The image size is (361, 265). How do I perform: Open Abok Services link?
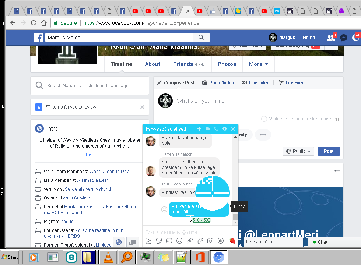pos(77,198)
